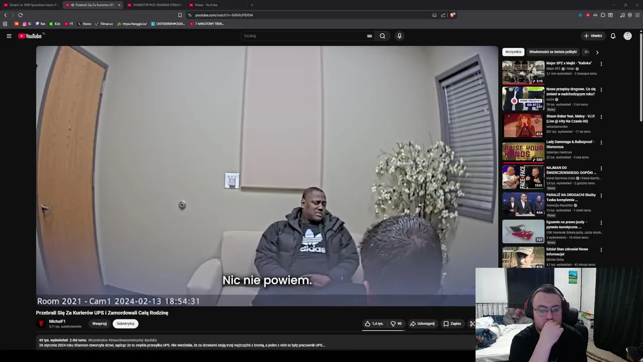This screenshot has height=362, width=643.
Task: Open the MichalF1 channel name link
Action: tap(57, 321)
